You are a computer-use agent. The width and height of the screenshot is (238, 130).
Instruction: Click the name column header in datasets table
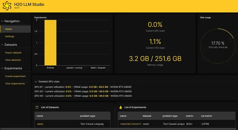(40, 116)
